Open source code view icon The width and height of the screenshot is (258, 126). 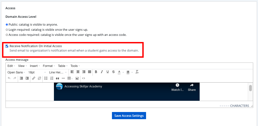pos(84,78)
